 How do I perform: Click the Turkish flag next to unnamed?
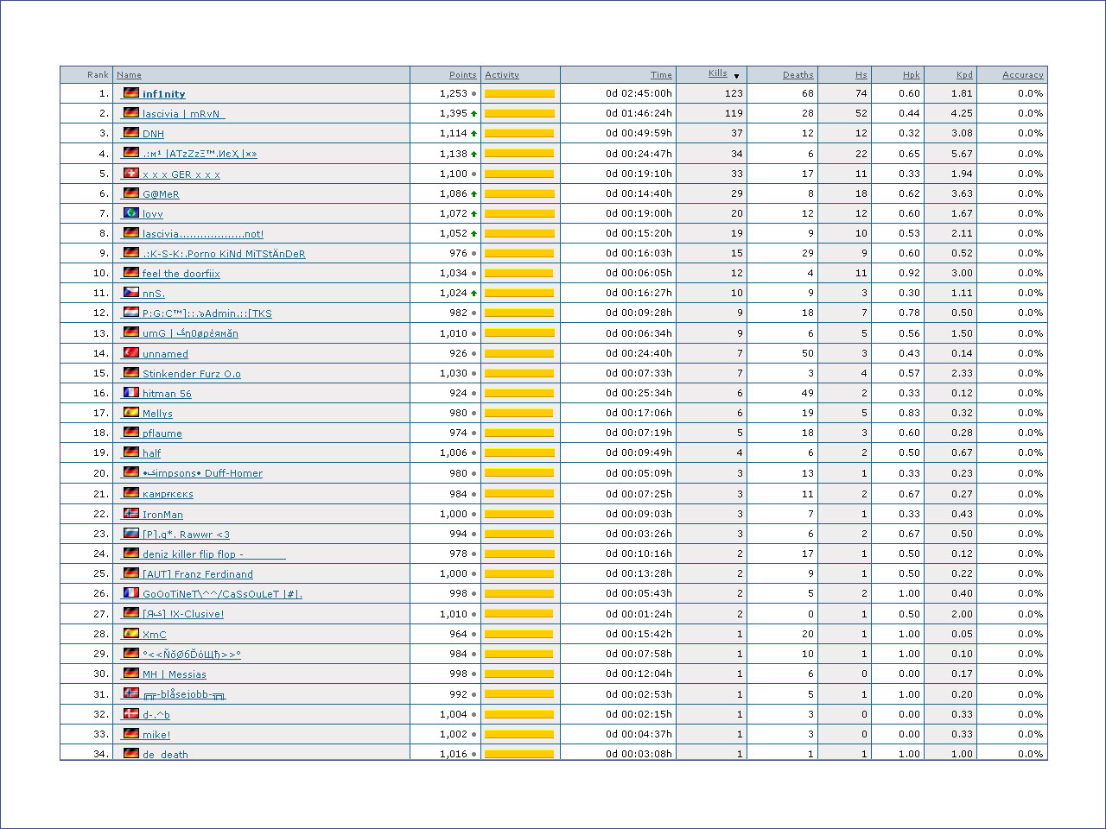click(x=131, y=352)
